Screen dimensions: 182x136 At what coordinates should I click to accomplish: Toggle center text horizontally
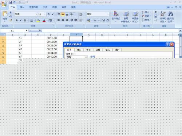pyautogui.click(x=63, y=20)
